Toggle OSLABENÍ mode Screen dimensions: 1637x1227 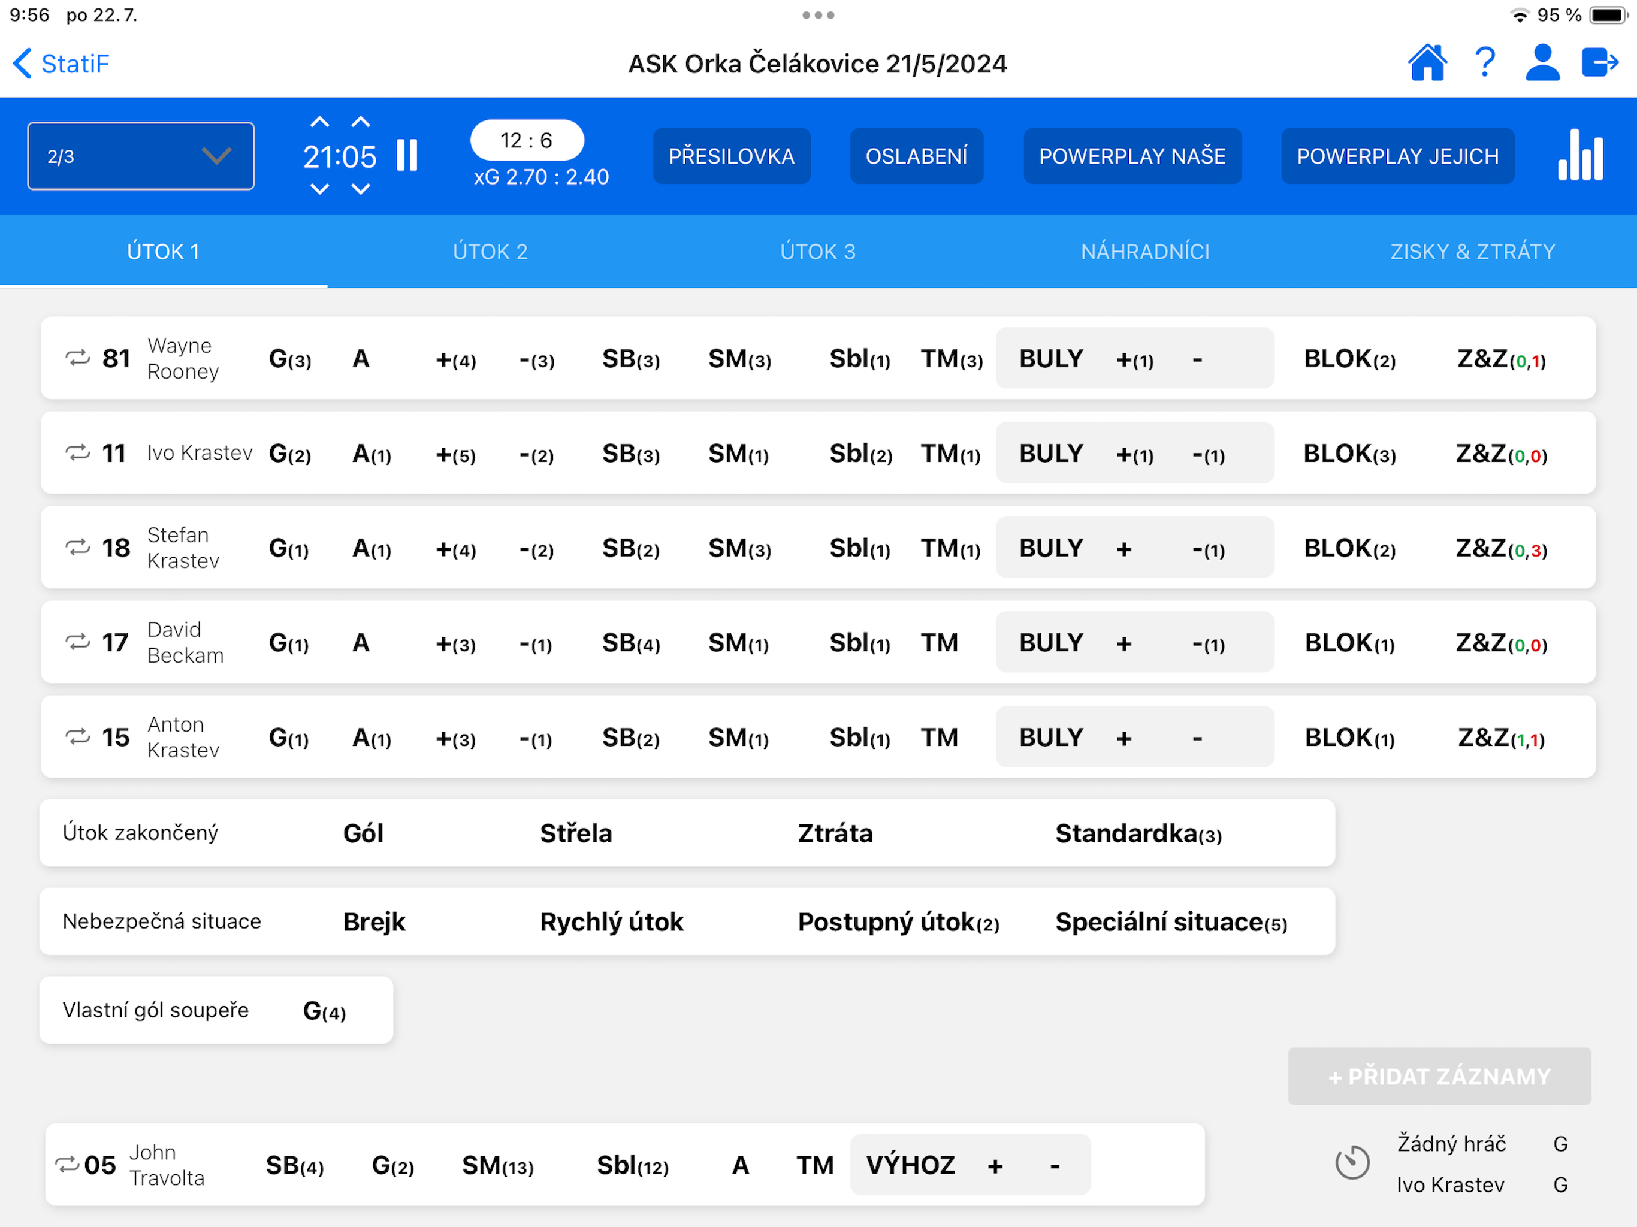(x=916, y=156)
